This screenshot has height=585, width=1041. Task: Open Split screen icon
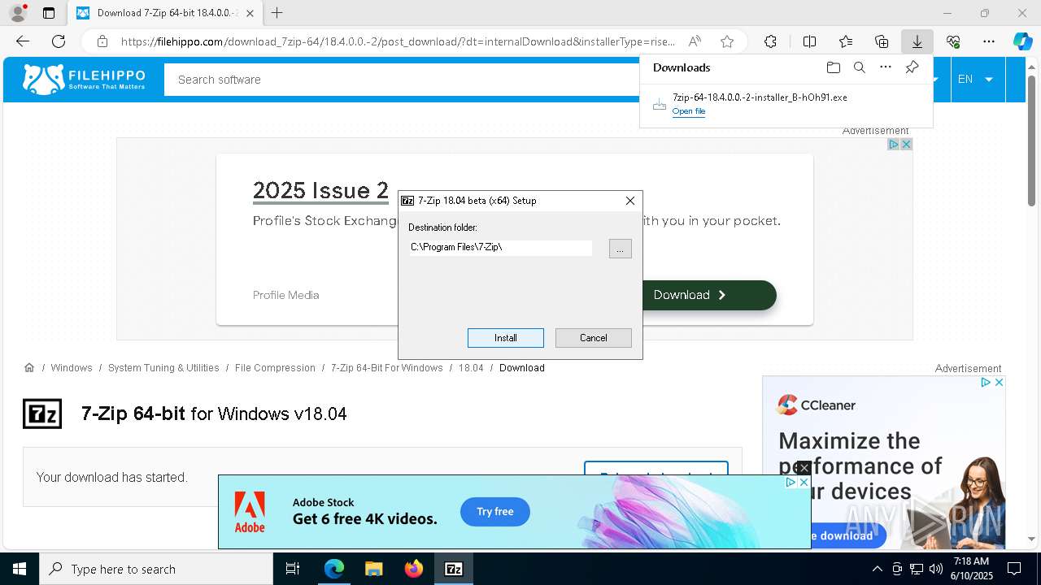(x=809, y=41)
